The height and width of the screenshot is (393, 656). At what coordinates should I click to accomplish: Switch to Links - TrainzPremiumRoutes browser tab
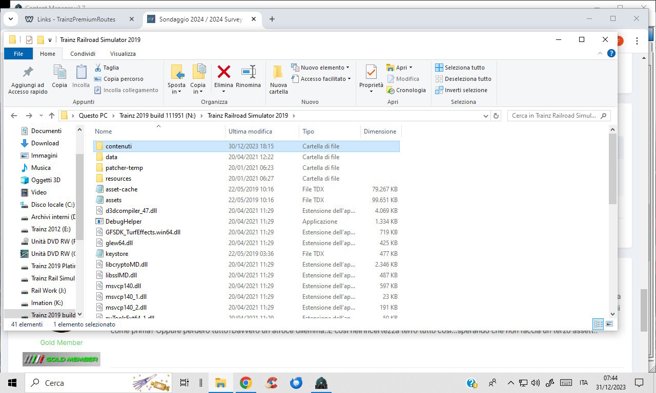coord(79,19)
